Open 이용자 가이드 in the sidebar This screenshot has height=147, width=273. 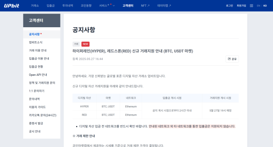tap(42, 107)
